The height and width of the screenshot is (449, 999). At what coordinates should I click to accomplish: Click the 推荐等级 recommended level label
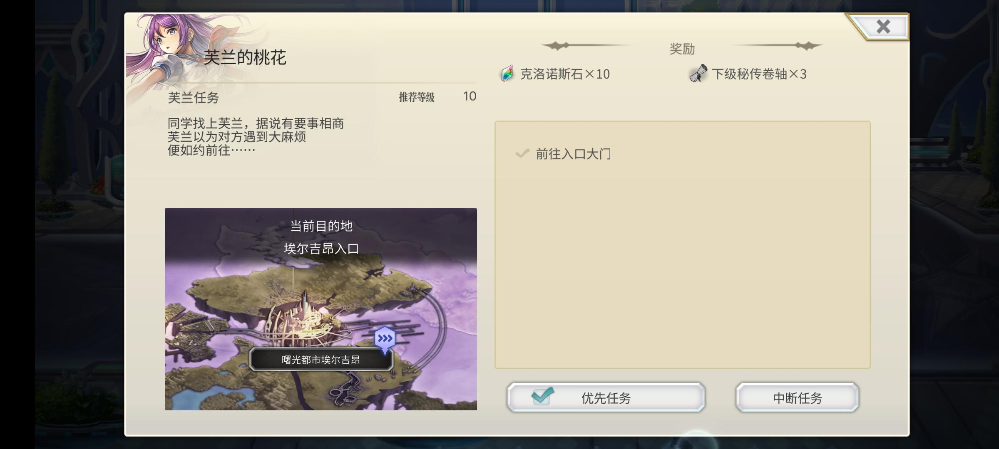point(417,97)
